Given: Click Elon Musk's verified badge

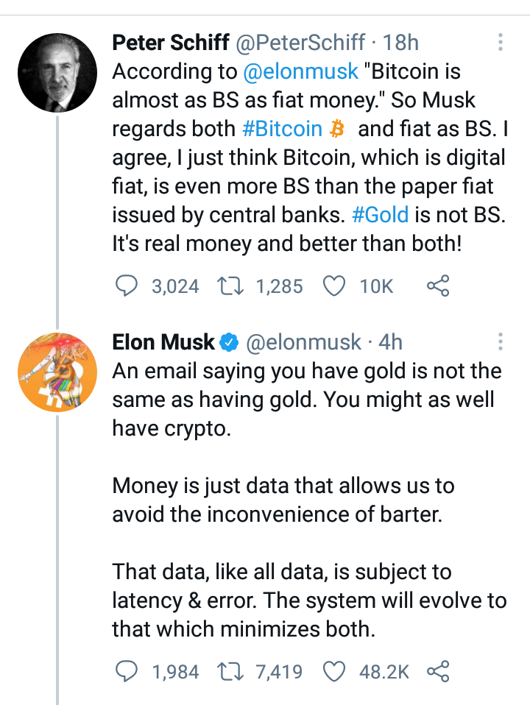Looking at the screenshot, I should point(229,343).
